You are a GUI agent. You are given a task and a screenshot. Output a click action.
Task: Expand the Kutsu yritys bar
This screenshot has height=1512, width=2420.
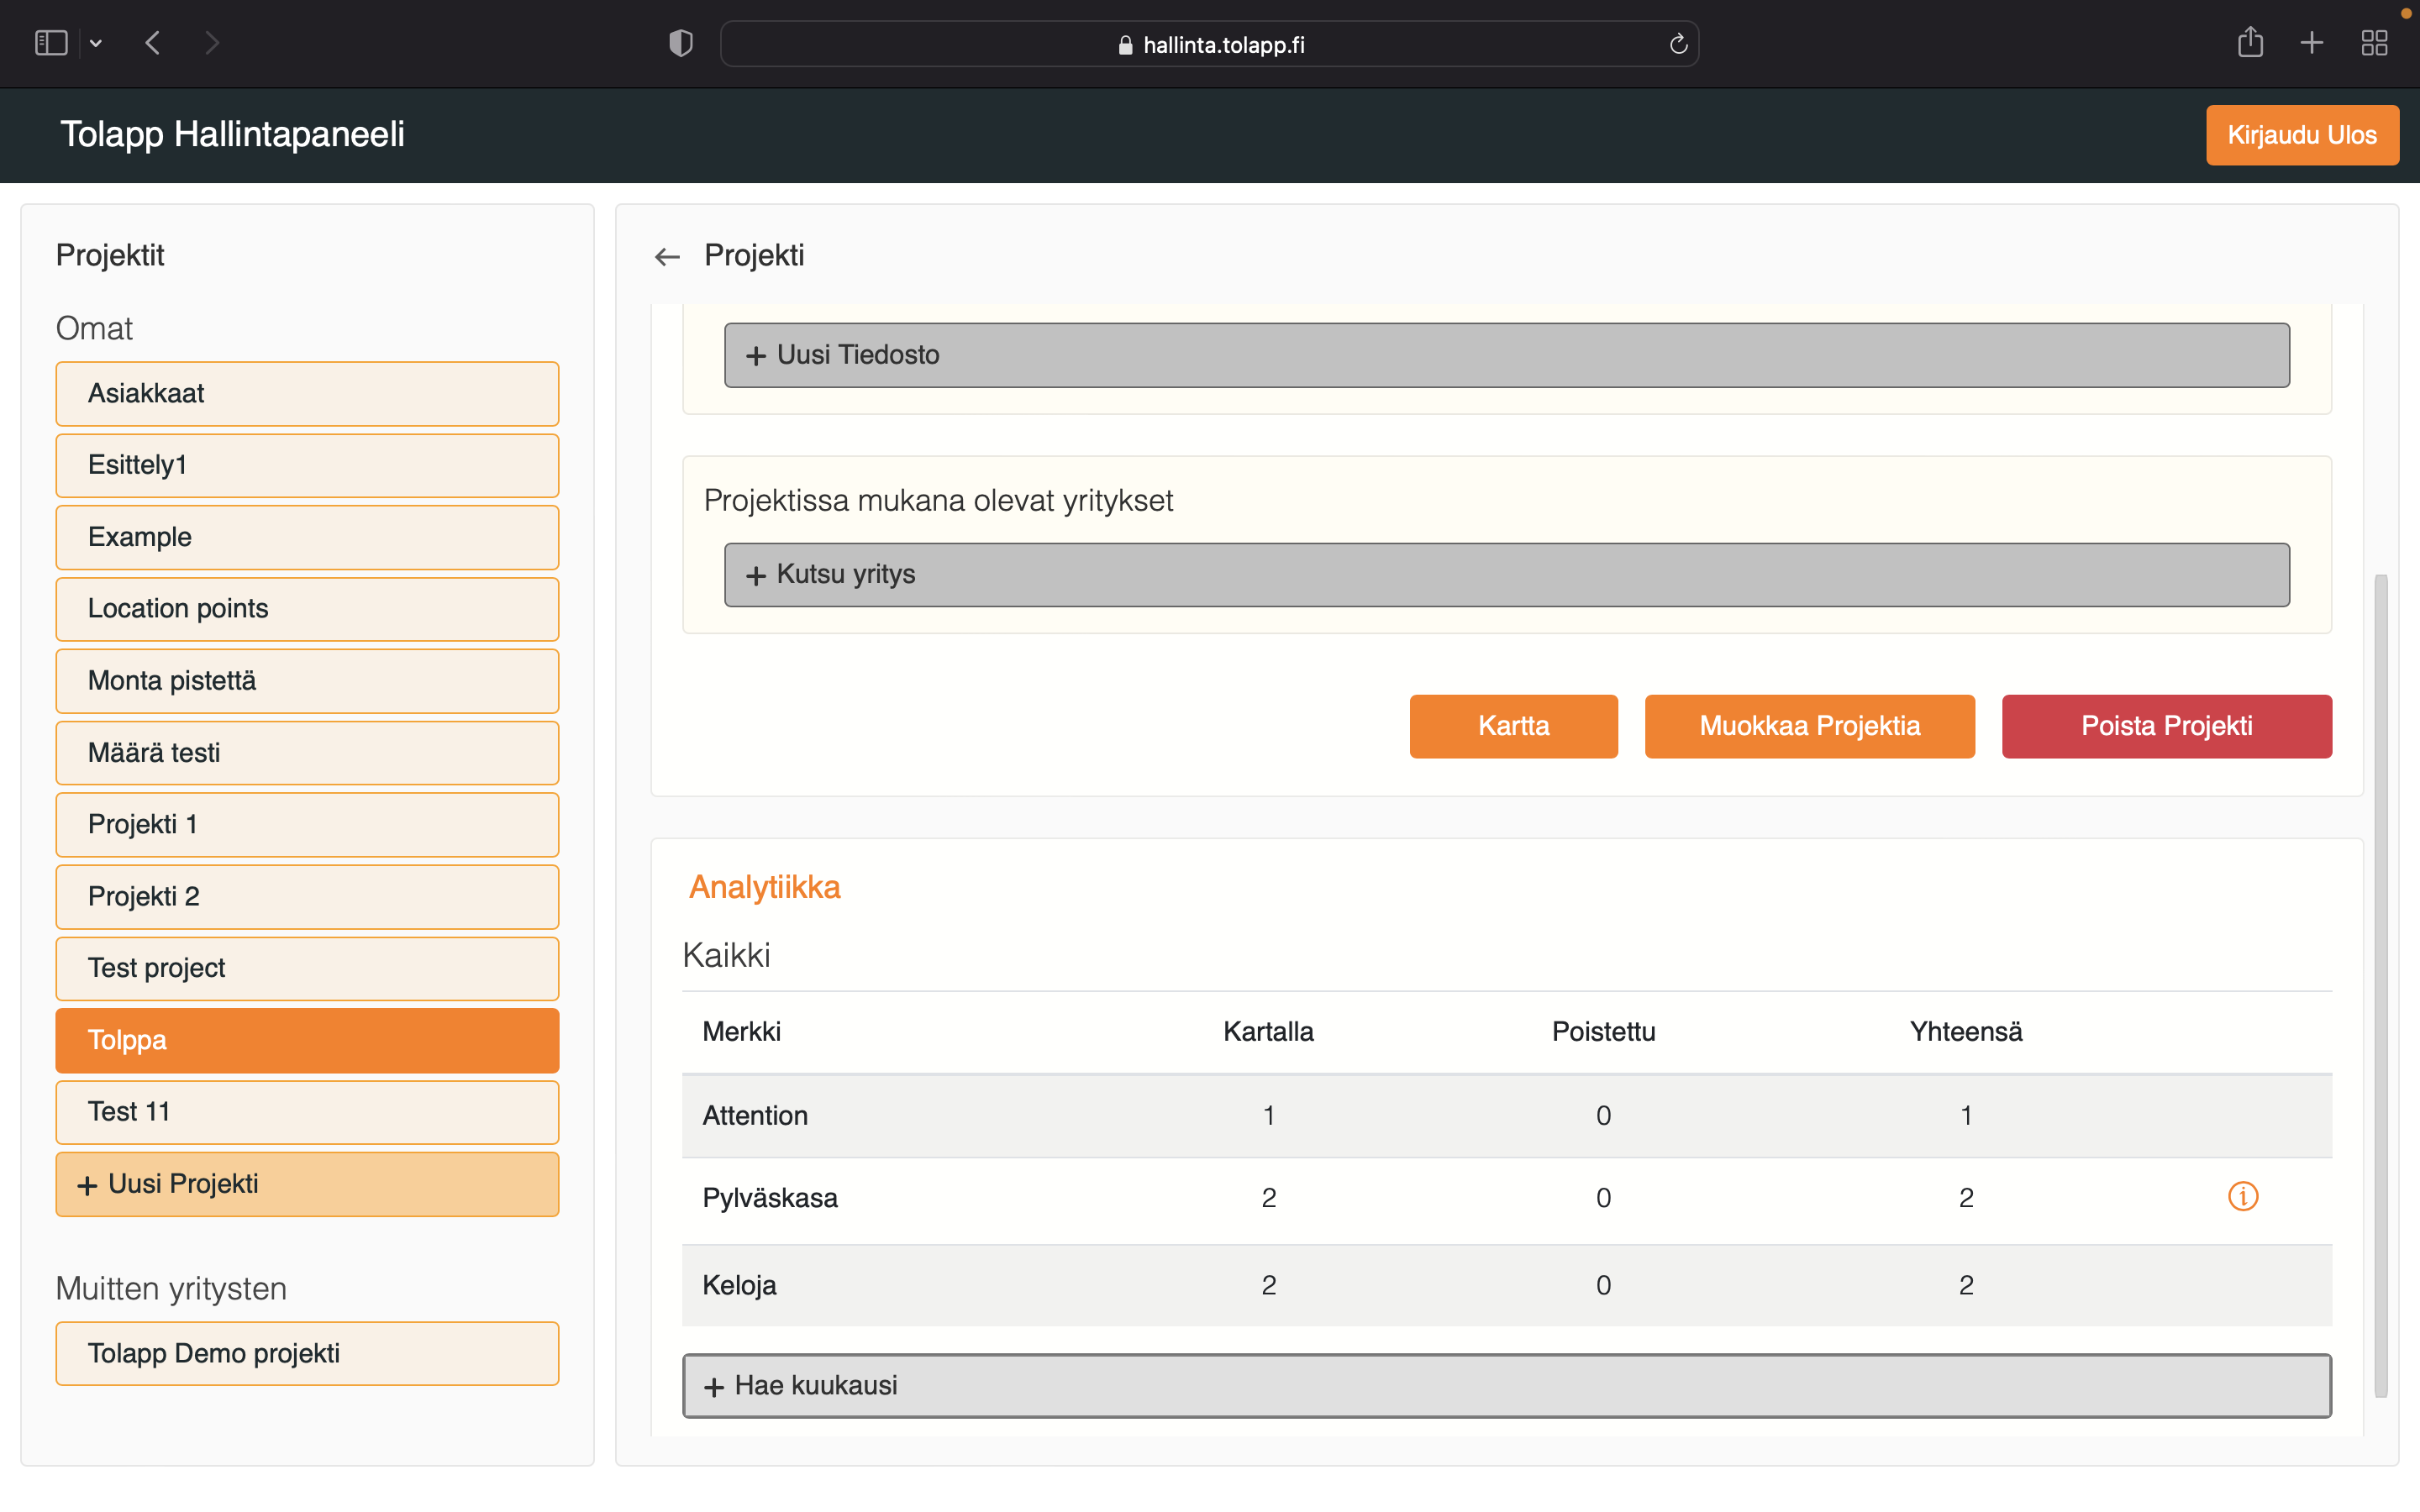click(x=1506, y=575)
